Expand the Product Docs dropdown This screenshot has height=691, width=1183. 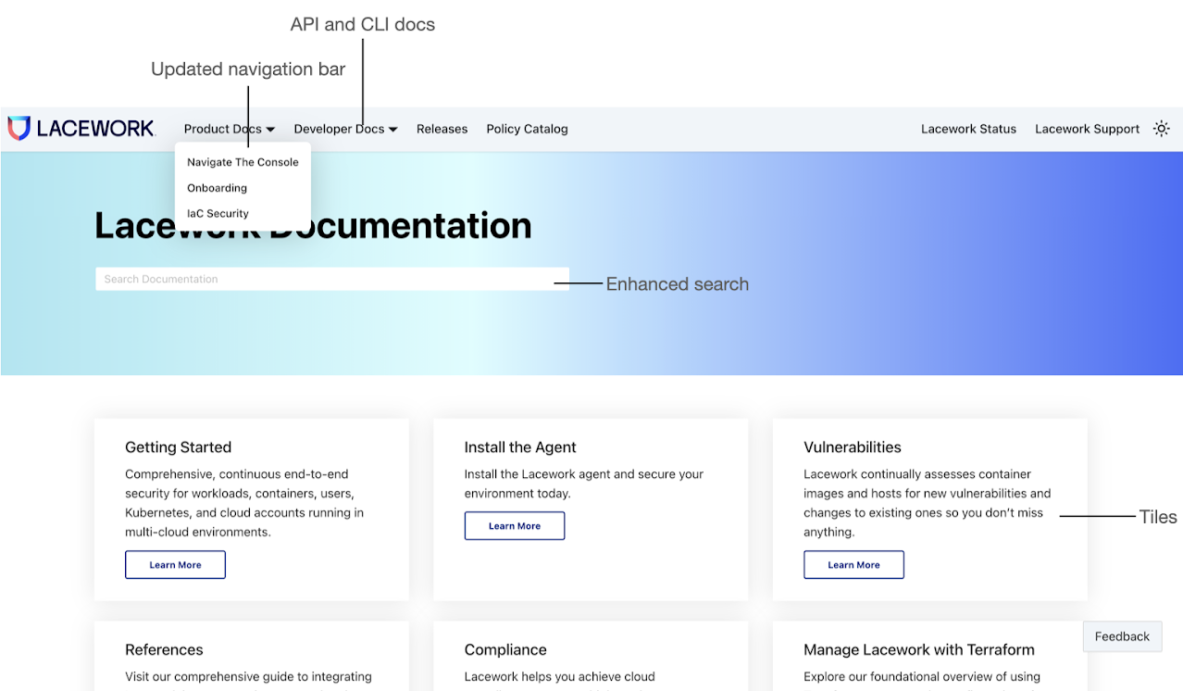tap(229, 129)
